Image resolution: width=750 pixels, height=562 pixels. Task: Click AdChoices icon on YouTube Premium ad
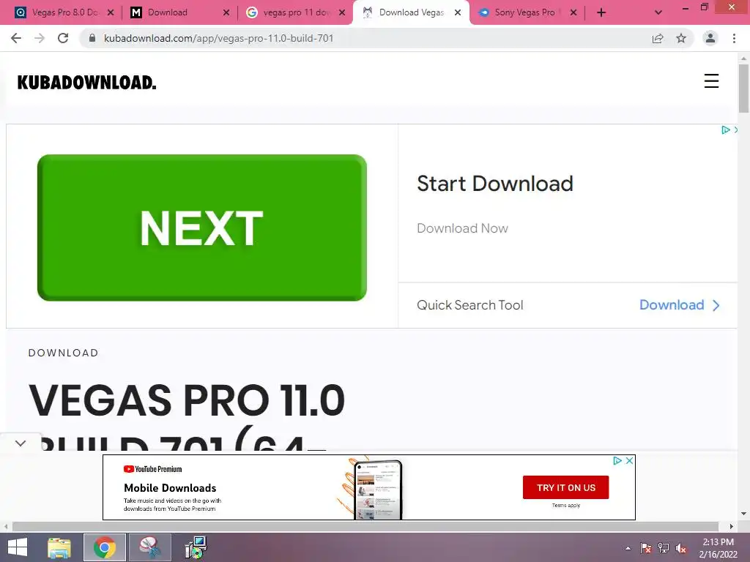[617, 461]
